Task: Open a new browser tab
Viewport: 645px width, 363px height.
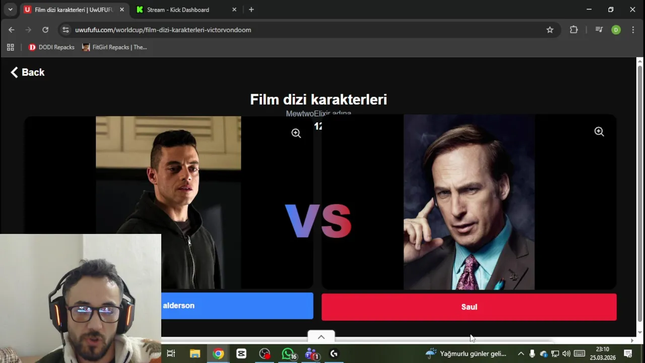Action: (x=251, y=10)
